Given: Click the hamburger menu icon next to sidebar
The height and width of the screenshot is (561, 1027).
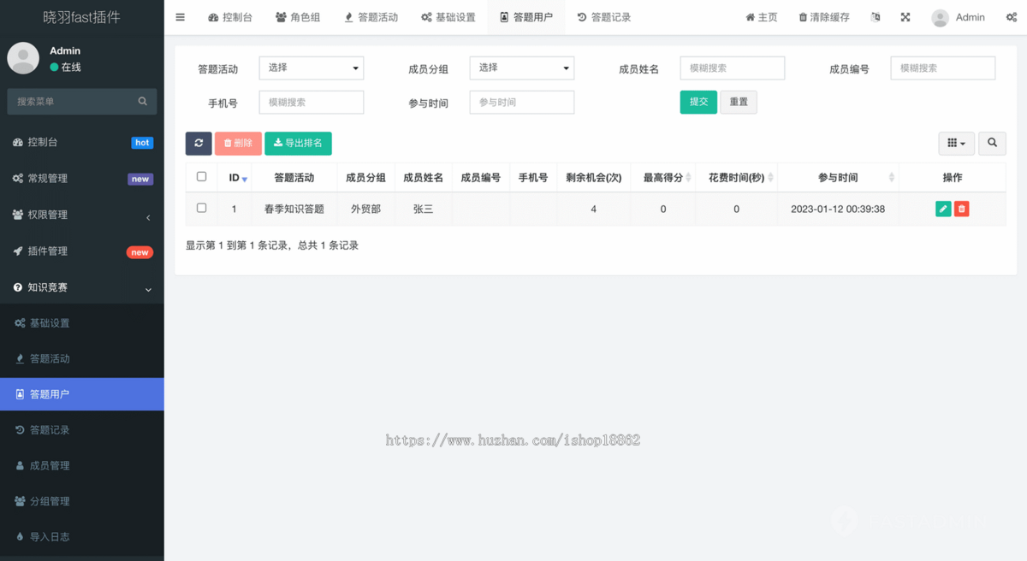Looking at the screenshot, I should tap(180, 16).
